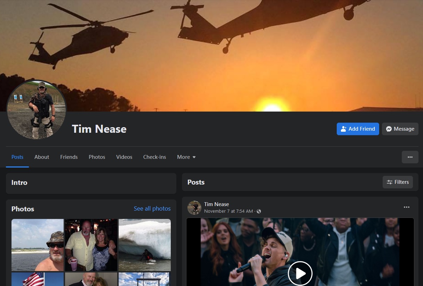
Task: Open the beach photo with camo hat
Action: click(x=38, y=245)
